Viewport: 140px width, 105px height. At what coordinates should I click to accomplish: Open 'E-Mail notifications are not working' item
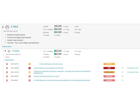coord(51,64)
